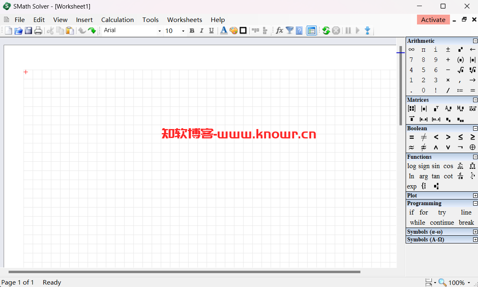This screenshot has height=287, width=478.
Task: Interrupt calculation using the stop icon
Action: coord(336,31)
